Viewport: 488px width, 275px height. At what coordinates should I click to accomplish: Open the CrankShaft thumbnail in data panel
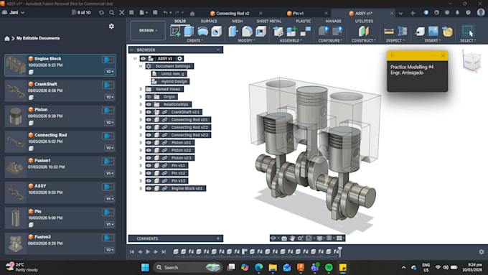click(x=16, y=90)
